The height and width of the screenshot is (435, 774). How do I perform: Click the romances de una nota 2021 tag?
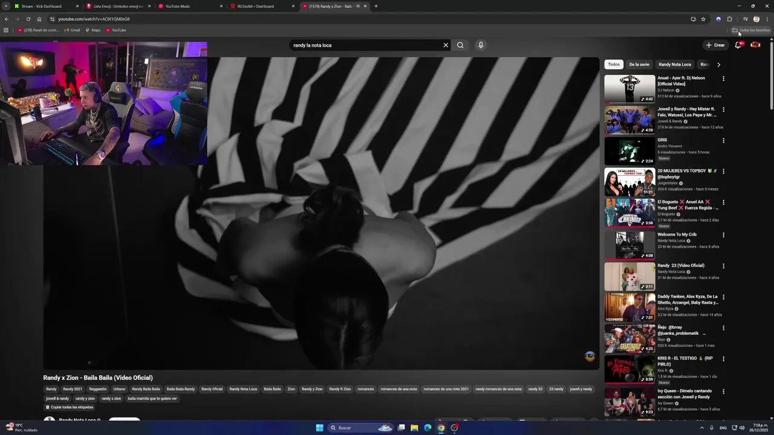(x=446, y=389)
